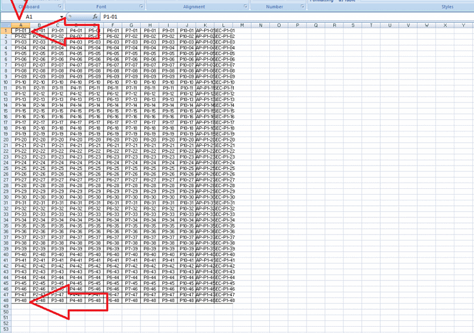Select column F header

(x=112, y=25)
